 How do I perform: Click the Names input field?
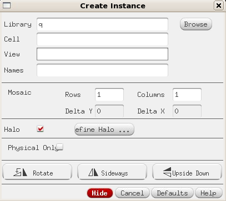[102, 70]
